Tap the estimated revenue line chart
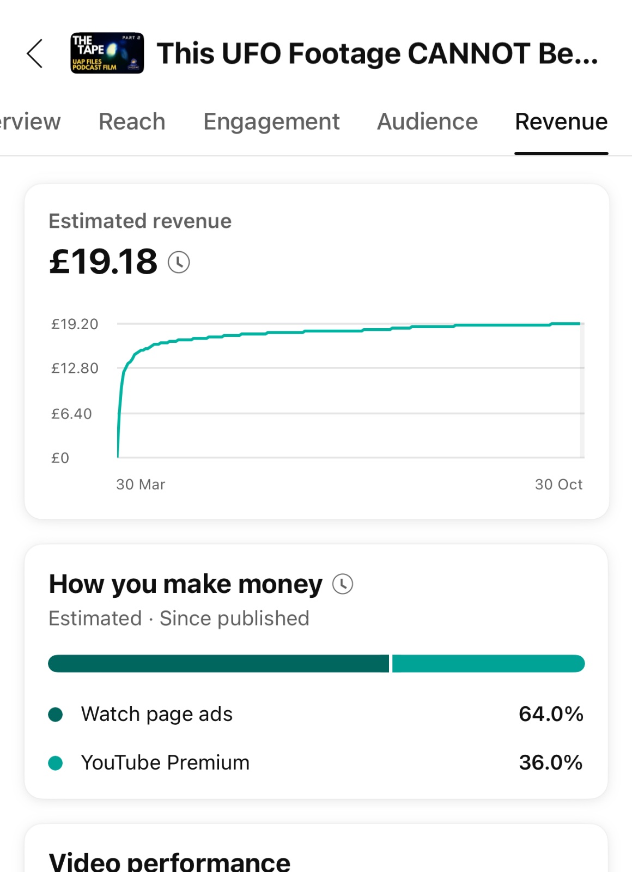 point(349,390)
